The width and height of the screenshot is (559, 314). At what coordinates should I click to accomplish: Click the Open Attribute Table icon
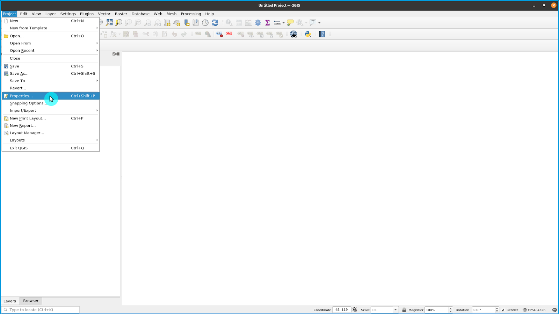click(239, 23)
